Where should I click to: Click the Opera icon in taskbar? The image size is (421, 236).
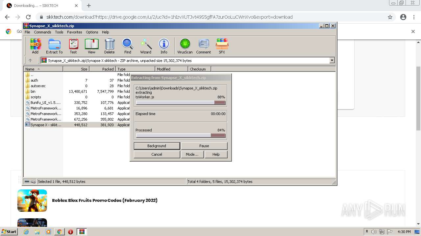(70, 232)
